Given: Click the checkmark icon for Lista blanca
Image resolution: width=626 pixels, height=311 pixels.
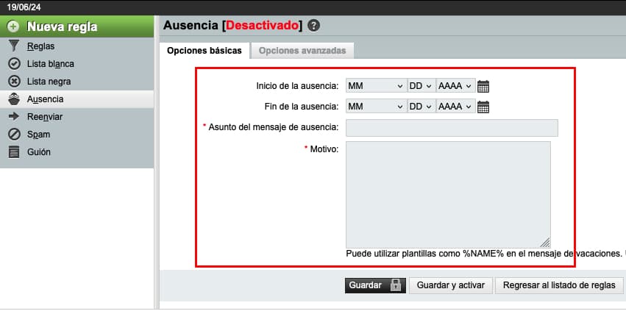Looking at the screenshot, I should [x=13, y=64].
